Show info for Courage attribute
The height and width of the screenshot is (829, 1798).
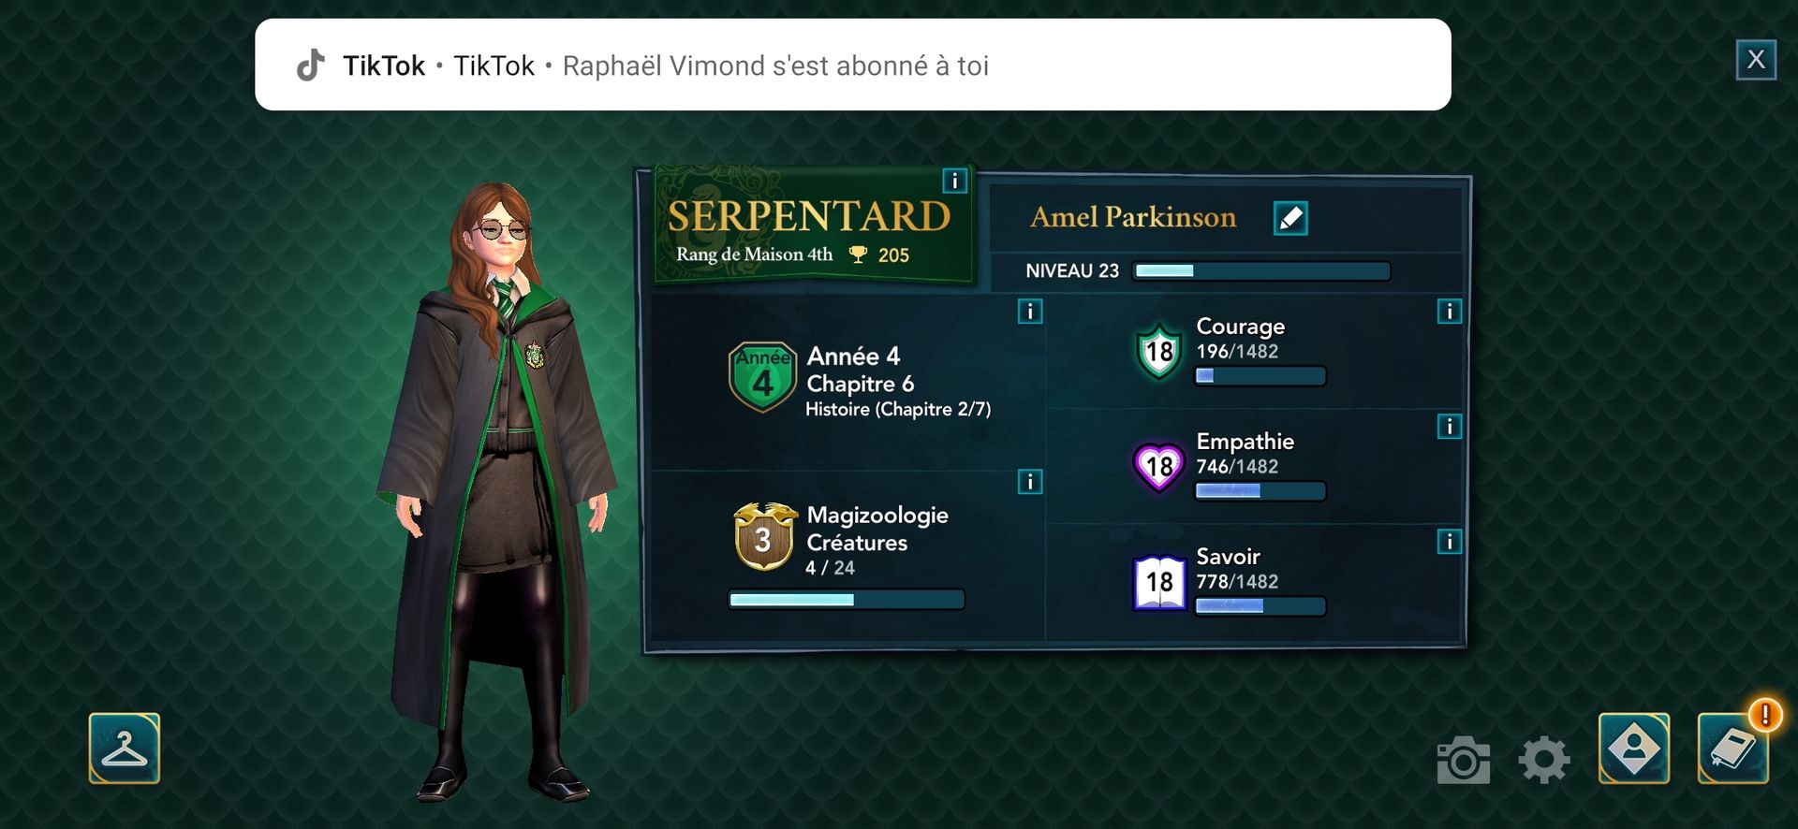pyautogui.click(x=1450, y=312)
